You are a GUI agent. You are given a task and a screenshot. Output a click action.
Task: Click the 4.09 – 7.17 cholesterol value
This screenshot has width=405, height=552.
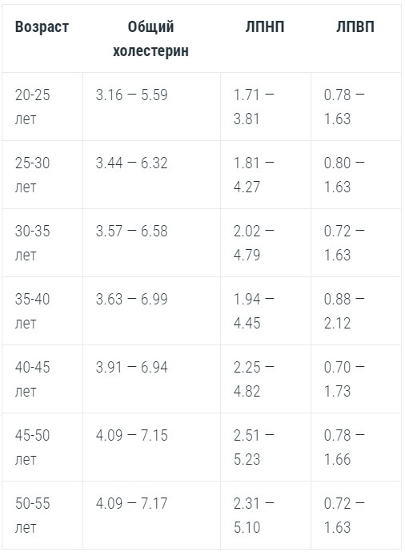click(132, 503)
